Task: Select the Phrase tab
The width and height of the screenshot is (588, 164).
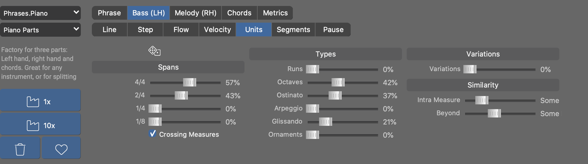Action: click(109, 13)
